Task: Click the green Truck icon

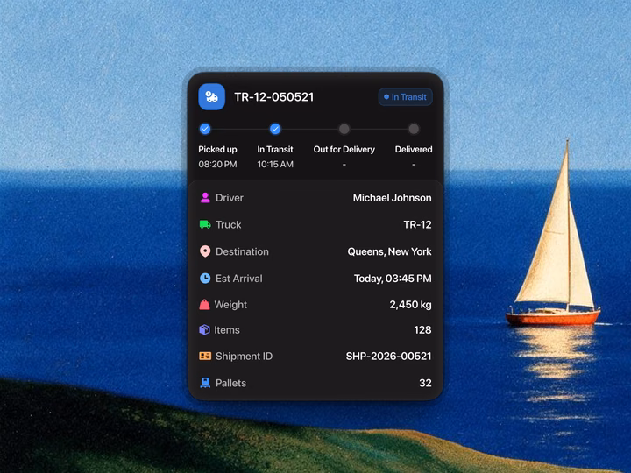Action: pos(205,224)
